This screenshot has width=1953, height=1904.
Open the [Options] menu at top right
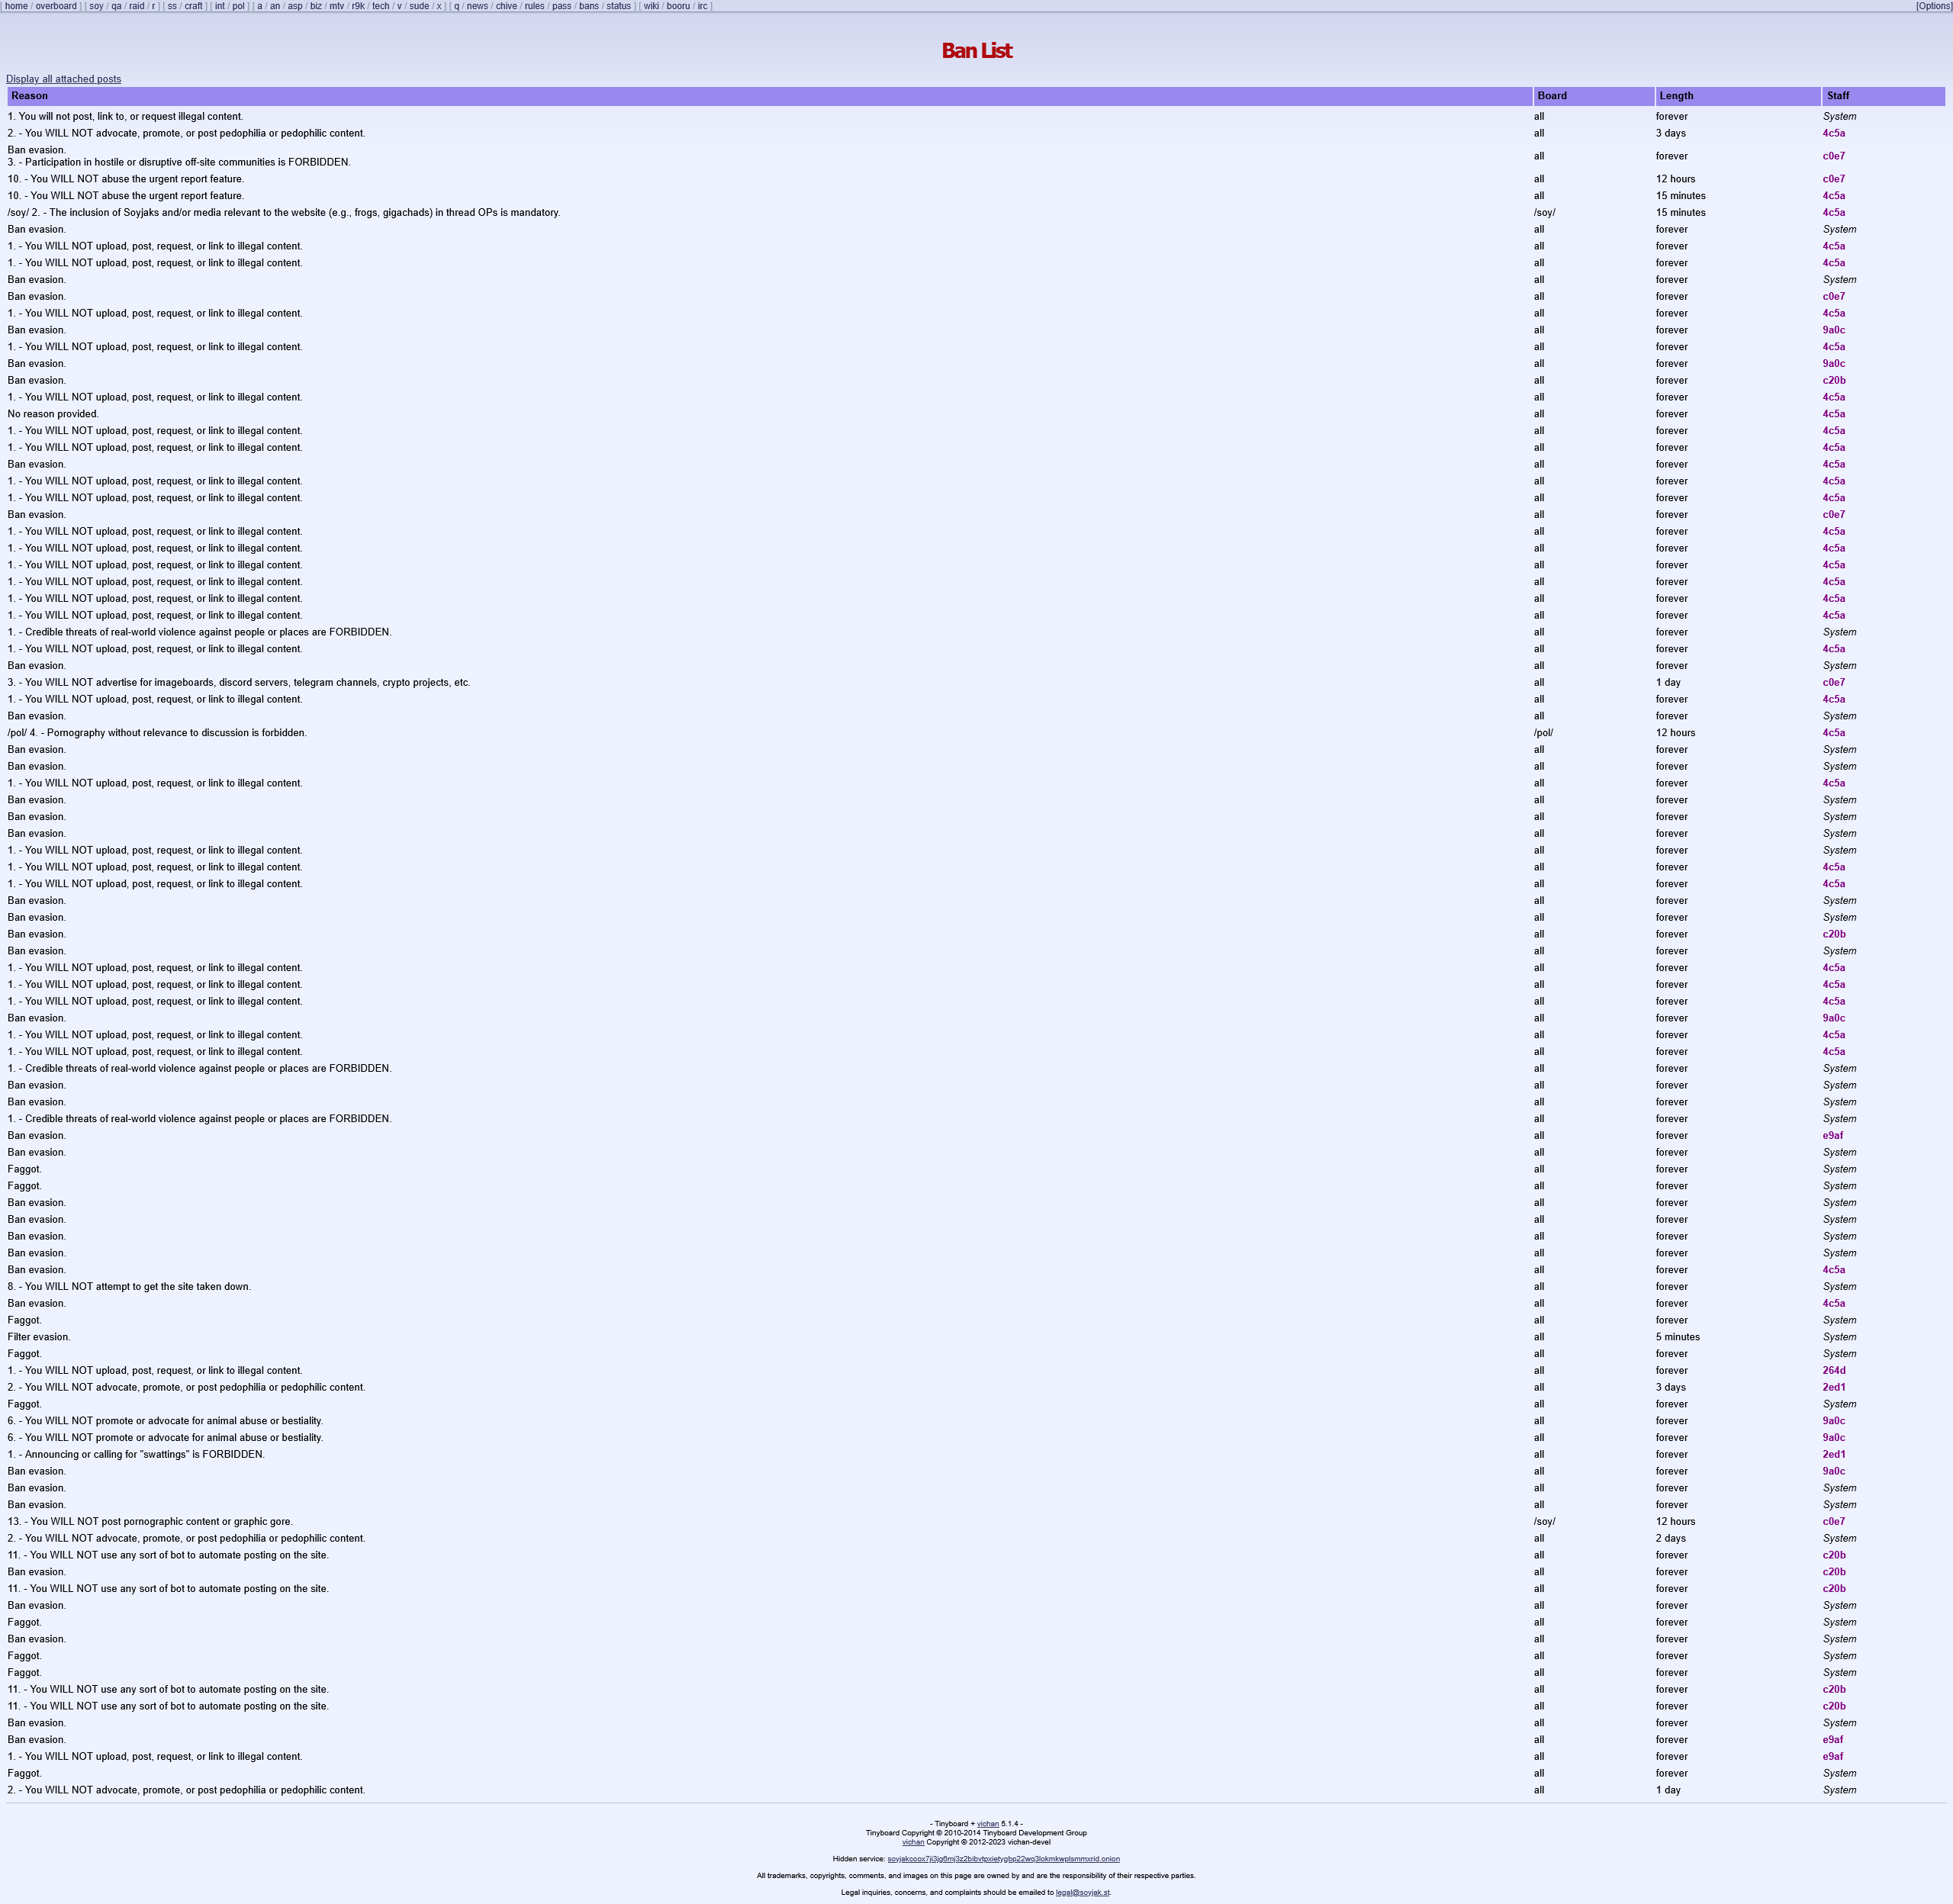pos(1933,6)
